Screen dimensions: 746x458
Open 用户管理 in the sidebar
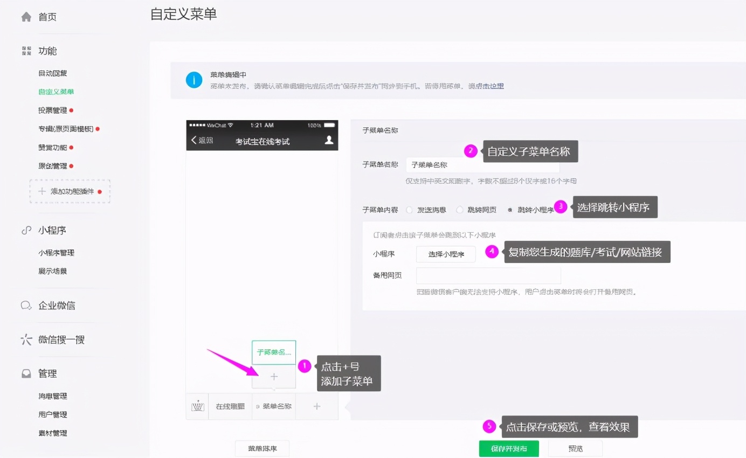pos(53,414)
